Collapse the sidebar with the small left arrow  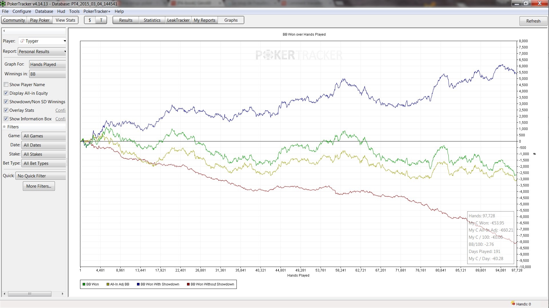tap(4, 31)
